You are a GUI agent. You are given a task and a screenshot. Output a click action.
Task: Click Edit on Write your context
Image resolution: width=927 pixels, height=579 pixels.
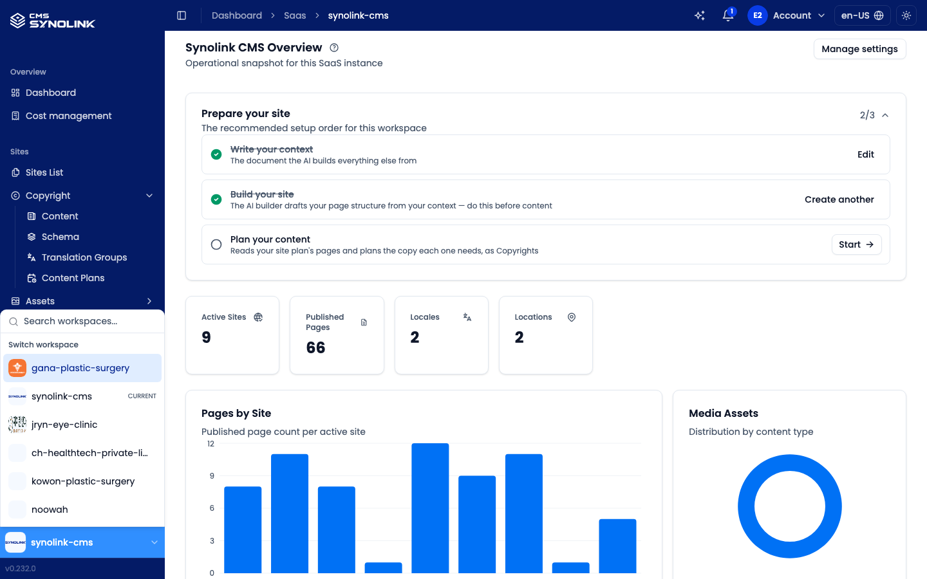click(x=866, y=154)
